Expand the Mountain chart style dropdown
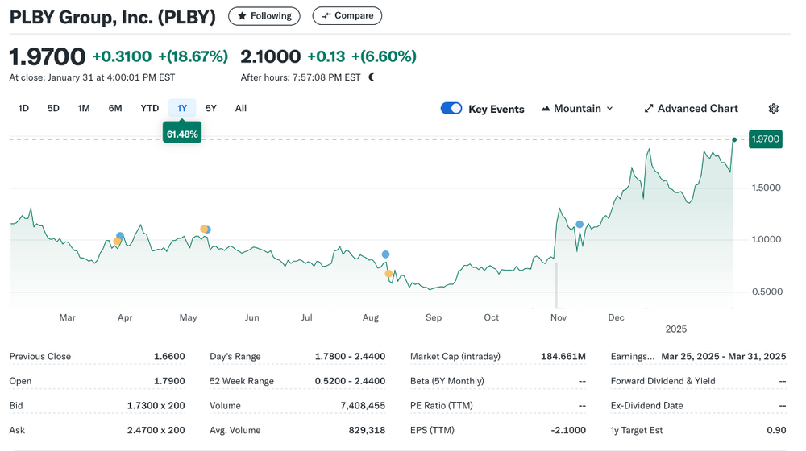The width and height of the screenshot is (806, 451). click(x=577, y=109)
